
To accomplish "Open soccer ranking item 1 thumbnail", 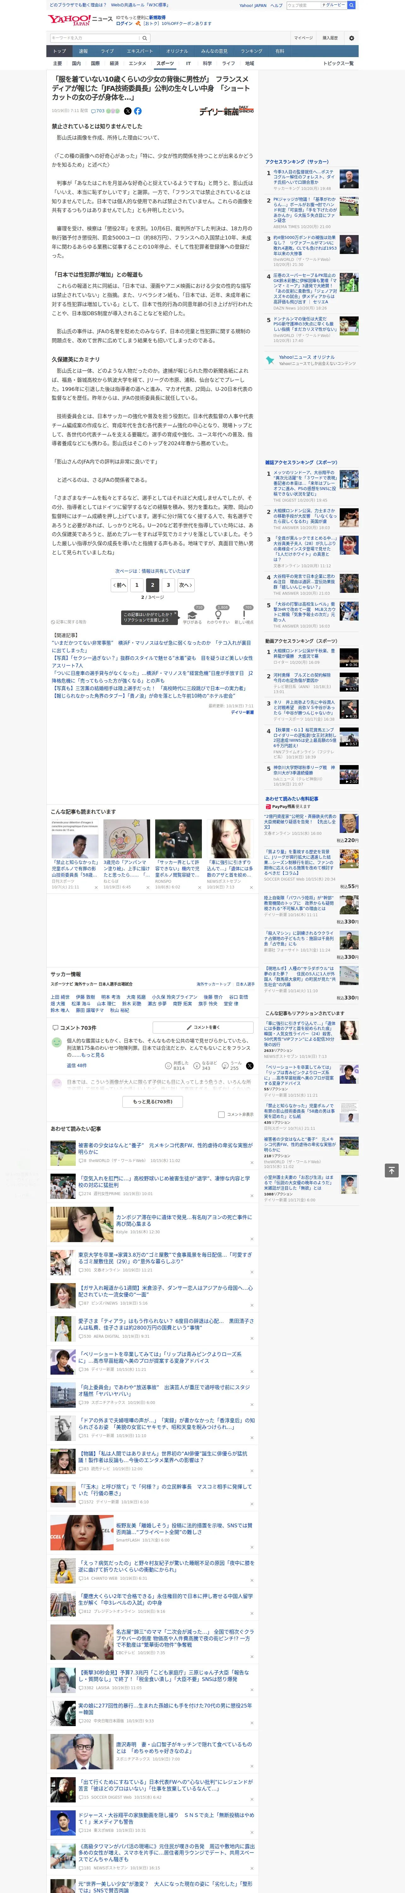I will (x=349, y=179).
